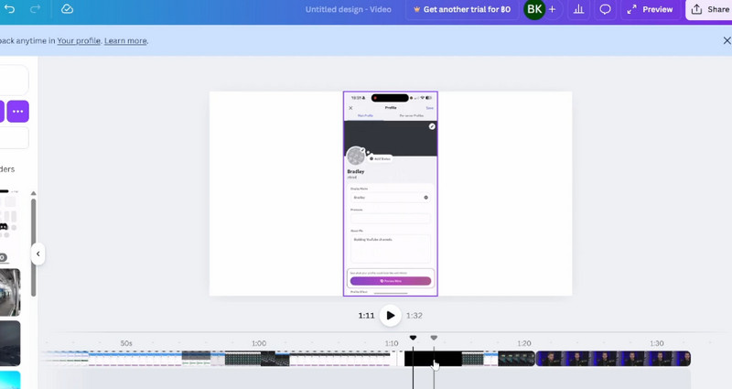Select the man-in-suit video clip in timeline

613,359
